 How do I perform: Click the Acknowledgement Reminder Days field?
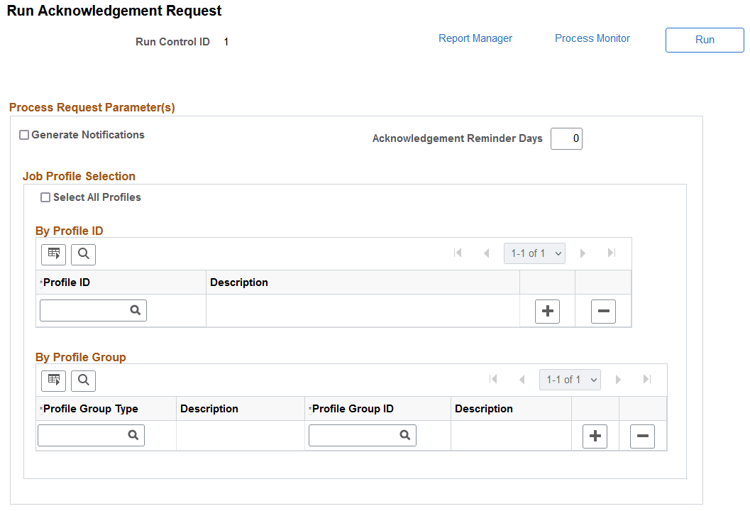tap(566, 138)
